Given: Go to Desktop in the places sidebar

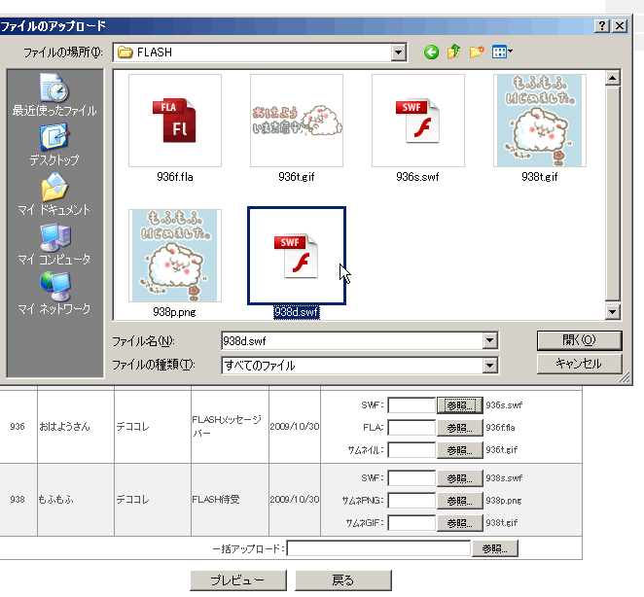Looking at the screenshot, I should pos(54,144).
